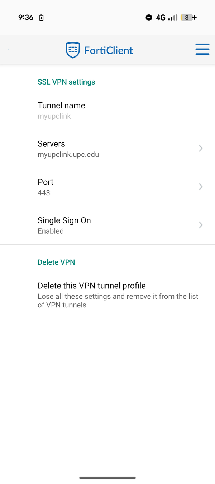215x484 pixels.
Task: Tap the 4G network indicator
Action: [x=161, y=18]
